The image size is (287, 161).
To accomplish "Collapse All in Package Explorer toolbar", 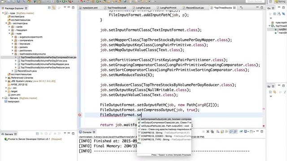I will 49,8.
